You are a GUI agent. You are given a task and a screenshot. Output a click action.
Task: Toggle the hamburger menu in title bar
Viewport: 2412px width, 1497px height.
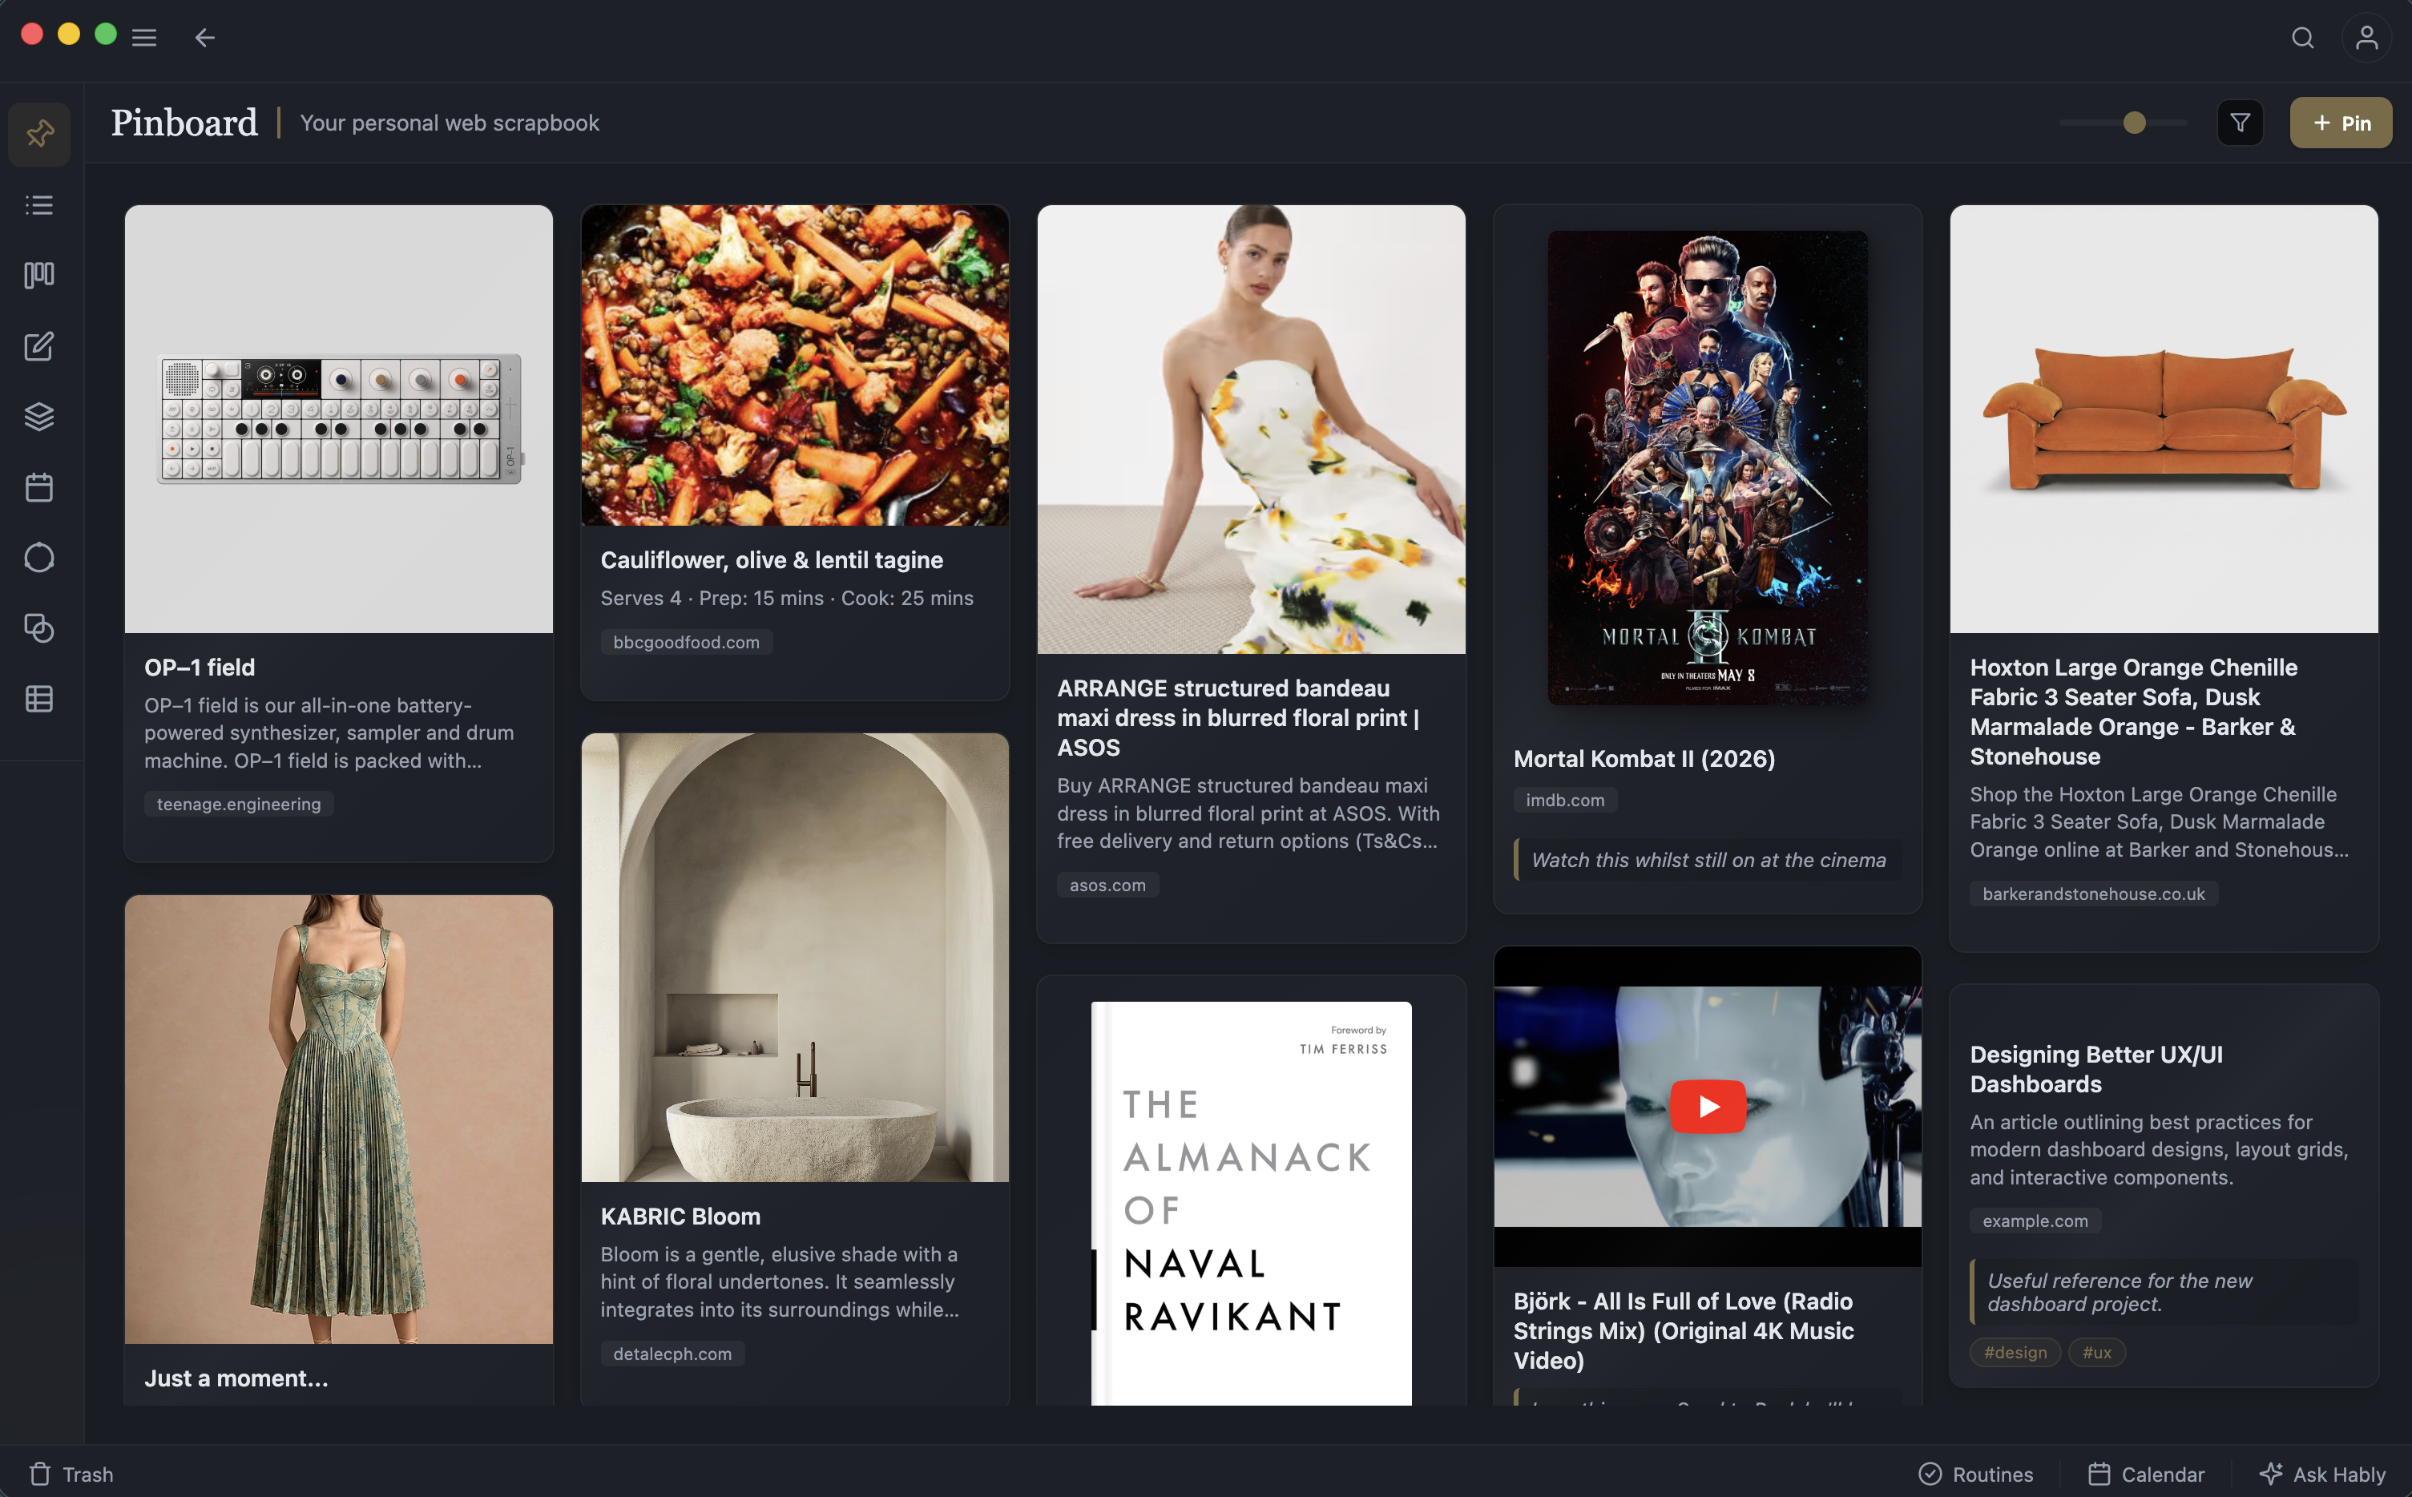[144, 38]
